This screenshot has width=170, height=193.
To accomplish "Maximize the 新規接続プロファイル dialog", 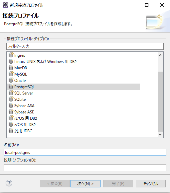I will click(x=147, y=5).
